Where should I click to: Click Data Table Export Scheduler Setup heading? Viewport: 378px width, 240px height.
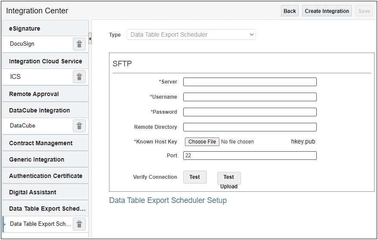168,200
